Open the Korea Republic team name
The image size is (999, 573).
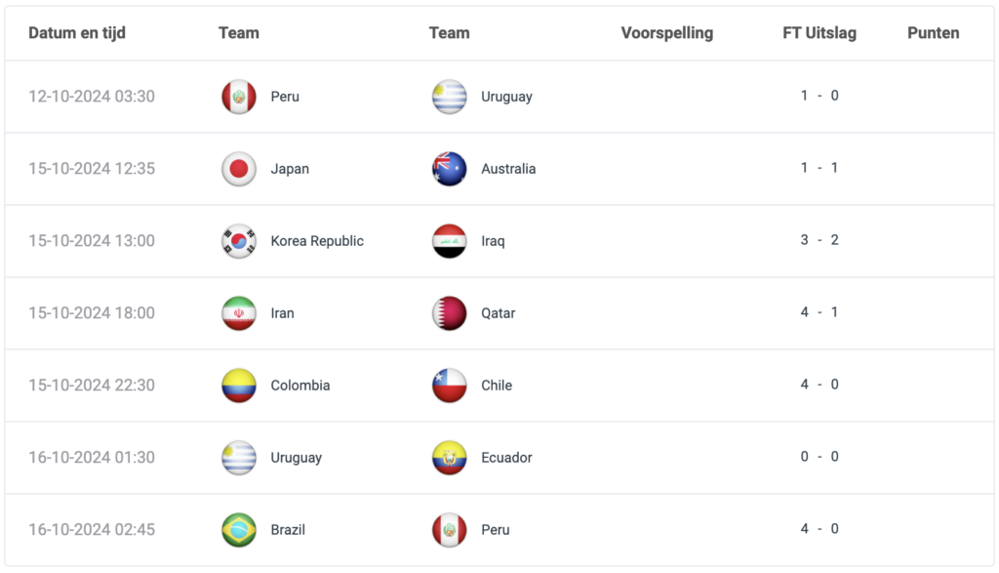317,241
